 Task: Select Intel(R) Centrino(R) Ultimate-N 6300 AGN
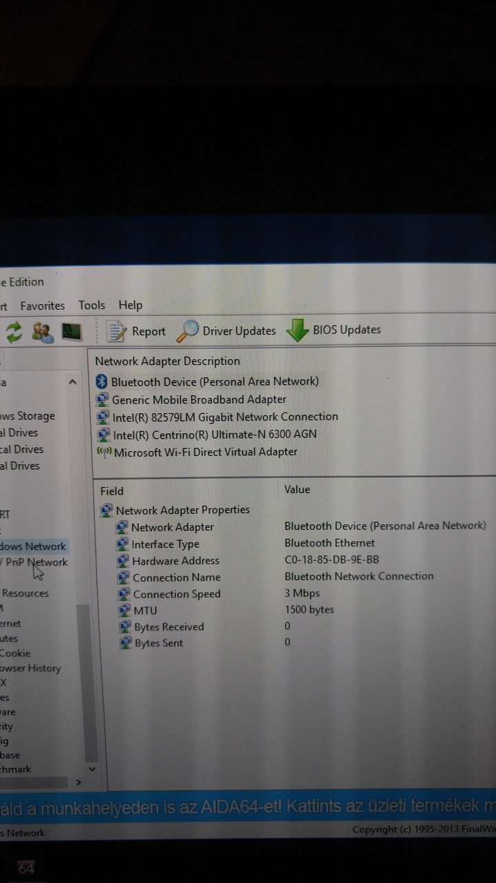click(x=206, y=435)
